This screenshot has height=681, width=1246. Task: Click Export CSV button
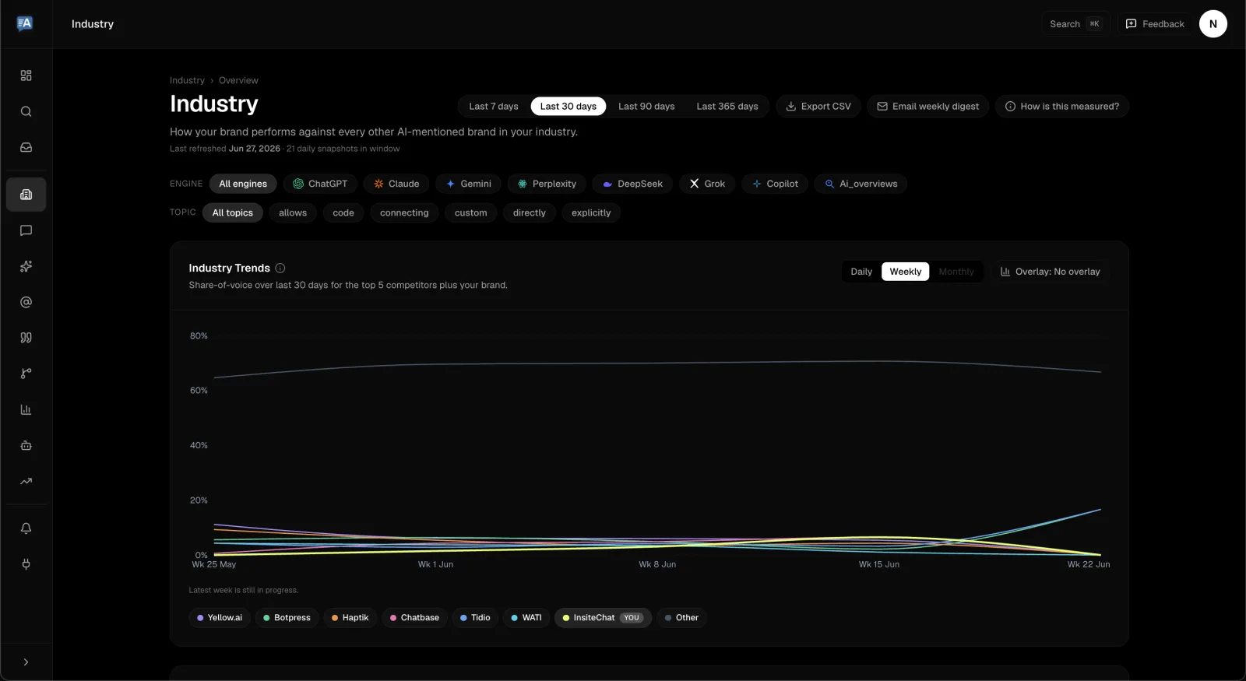point(818,107)
